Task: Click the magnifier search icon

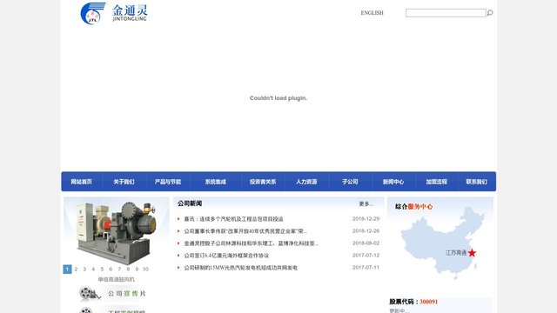Action: pyautogui.click(x=490, y=13)
